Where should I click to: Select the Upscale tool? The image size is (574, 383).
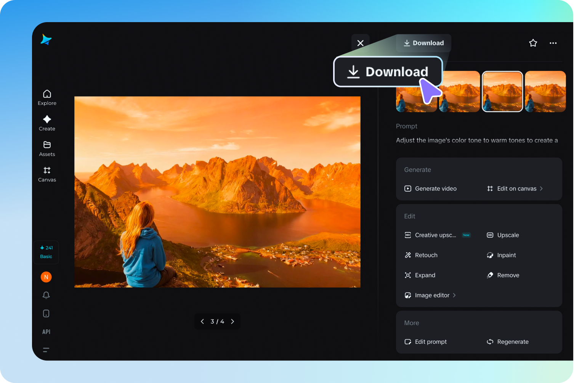[508, 235]
